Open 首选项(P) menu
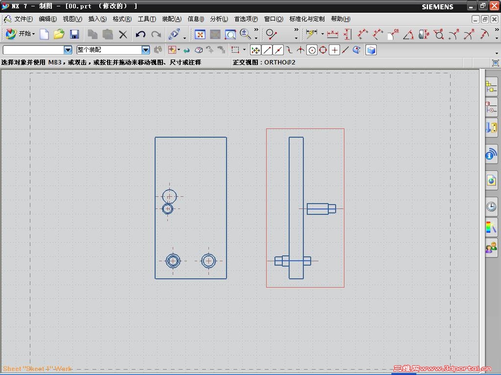501x375 pixels. pyautogui.click(x=246, y=19)
